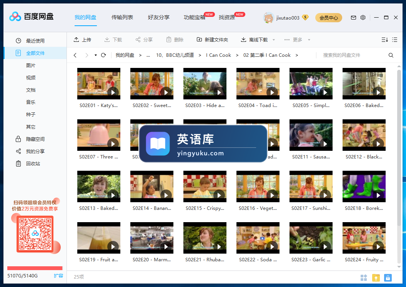Play the S02E11 - Sausa video
406x287 pixels.
[325, 143]
